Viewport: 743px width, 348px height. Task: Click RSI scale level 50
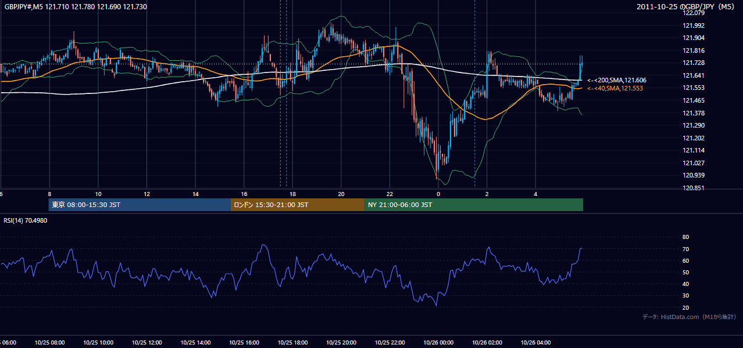[x=685, y=272]
